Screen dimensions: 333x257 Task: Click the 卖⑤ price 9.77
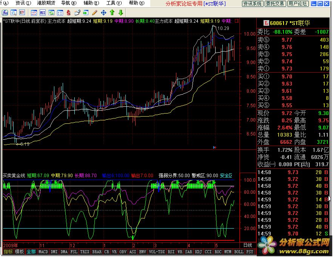tap(287, 40)
